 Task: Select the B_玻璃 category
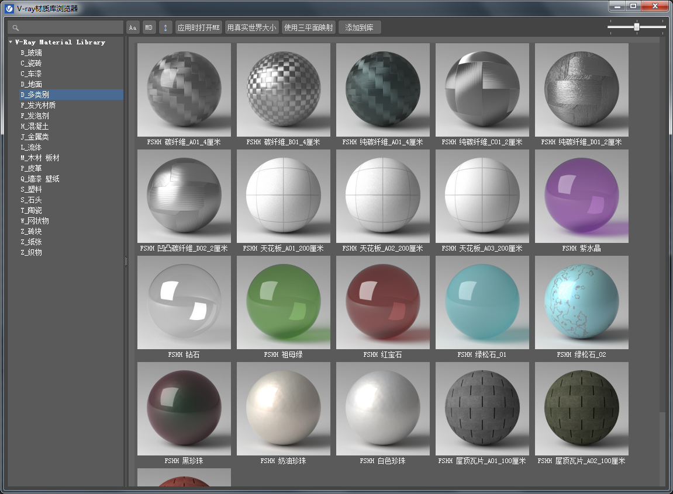[32, 53]
